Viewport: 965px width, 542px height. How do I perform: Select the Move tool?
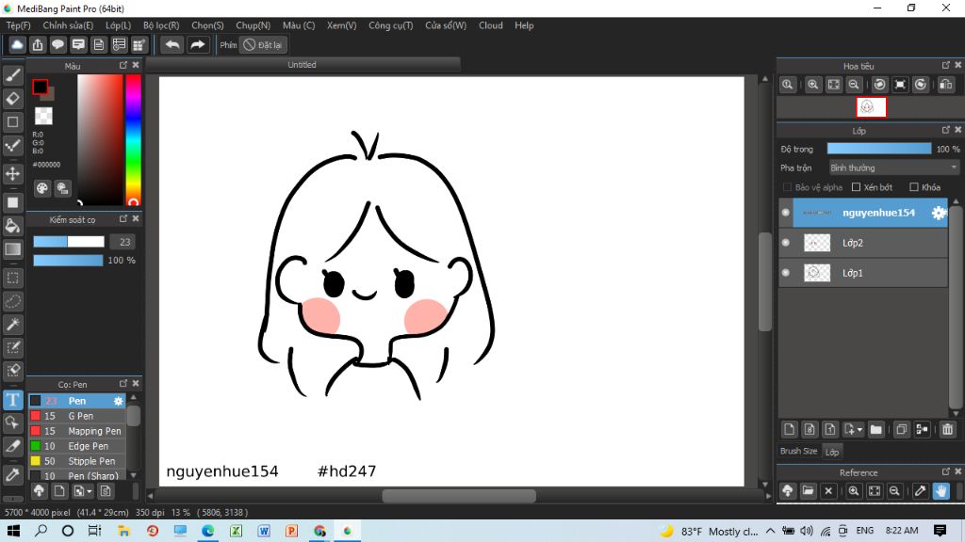13,174
